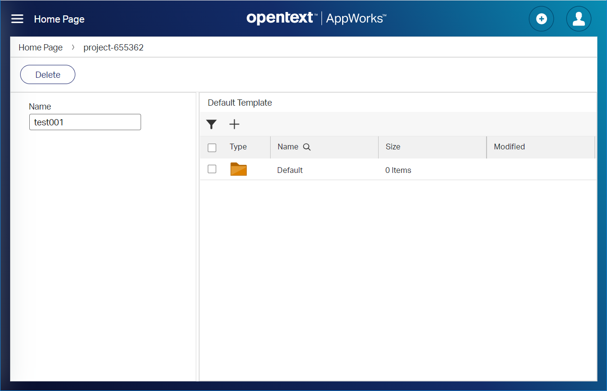Click the opentext AppWorks logo
Image resolution: width=607 pixels, height=391 pixels.
316,18
